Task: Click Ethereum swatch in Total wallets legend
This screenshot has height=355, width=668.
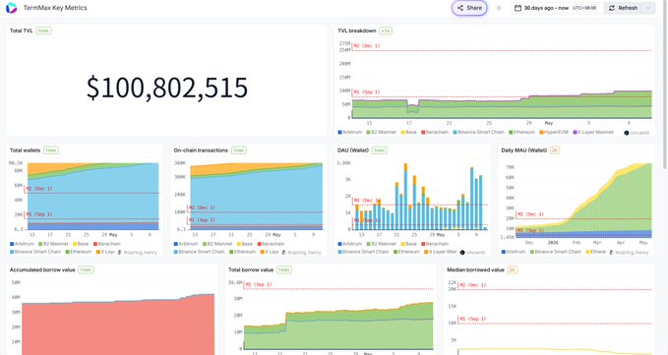Action: (68, 252)
